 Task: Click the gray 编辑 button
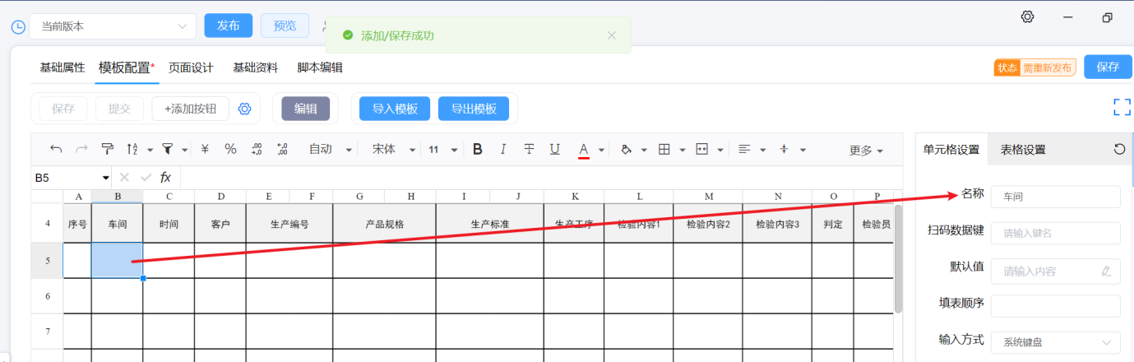pos(306,109)
